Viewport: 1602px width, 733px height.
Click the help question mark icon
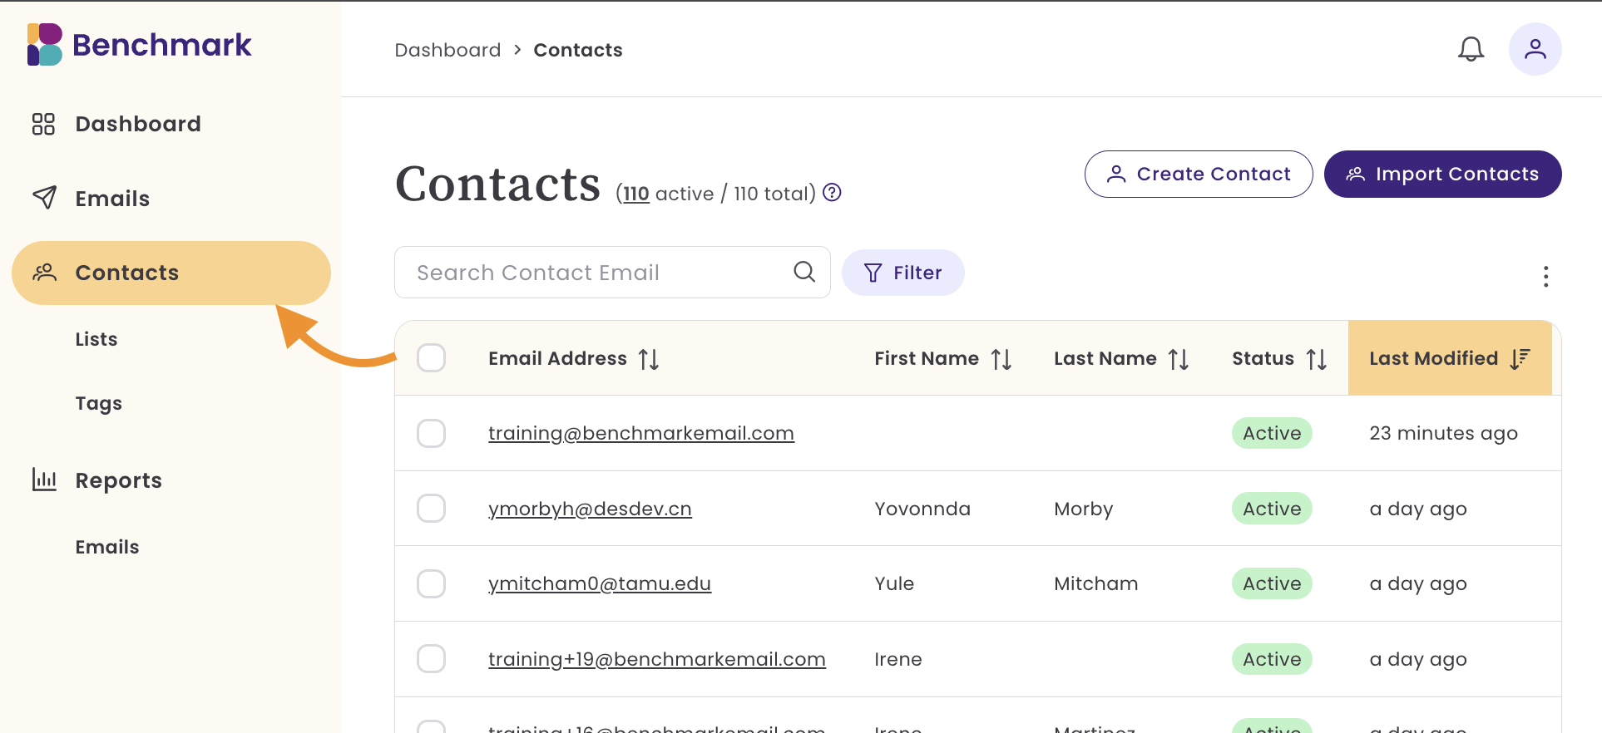click(832, 193)
